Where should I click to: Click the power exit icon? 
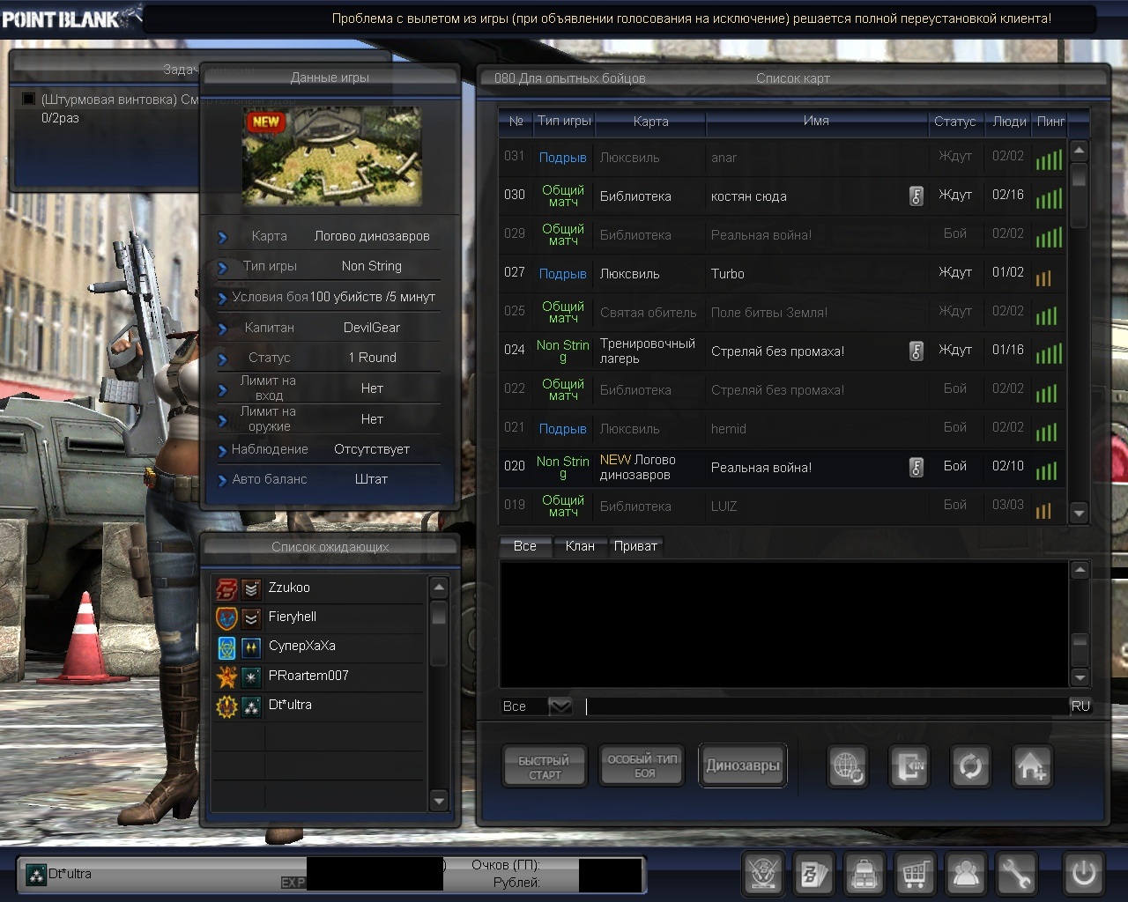click(x=1083, y=874)
